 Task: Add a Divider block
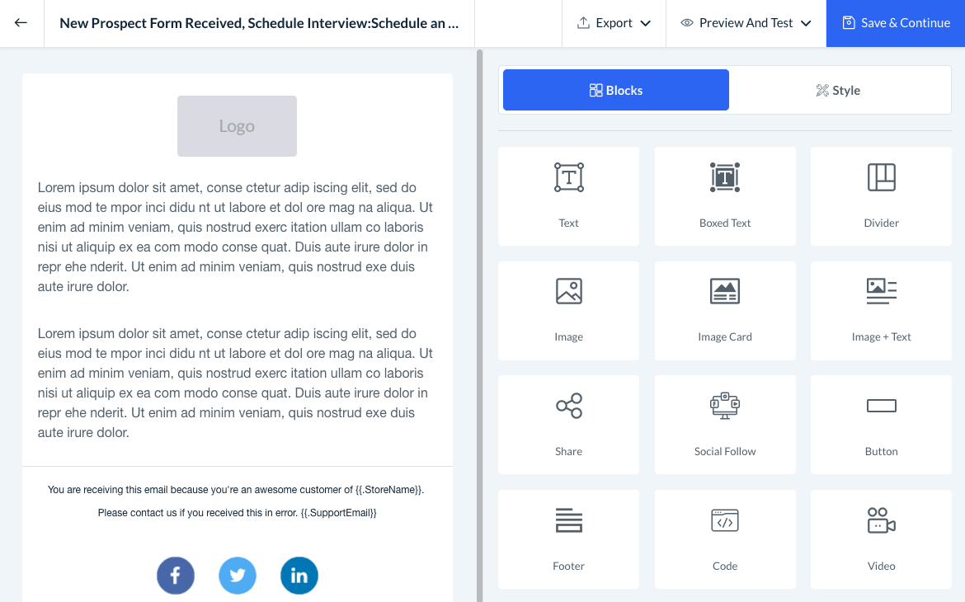pos(881,195)
